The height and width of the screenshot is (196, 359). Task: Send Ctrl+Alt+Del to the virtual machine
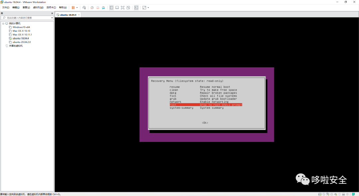pos(84,8)
